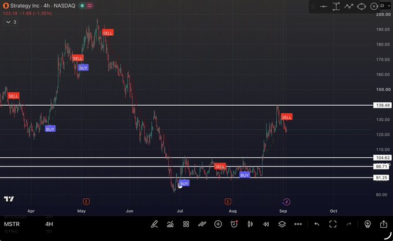The image size is (393, 241).
Task: Tap the plus circle add icon
Action: click(218, 224)
